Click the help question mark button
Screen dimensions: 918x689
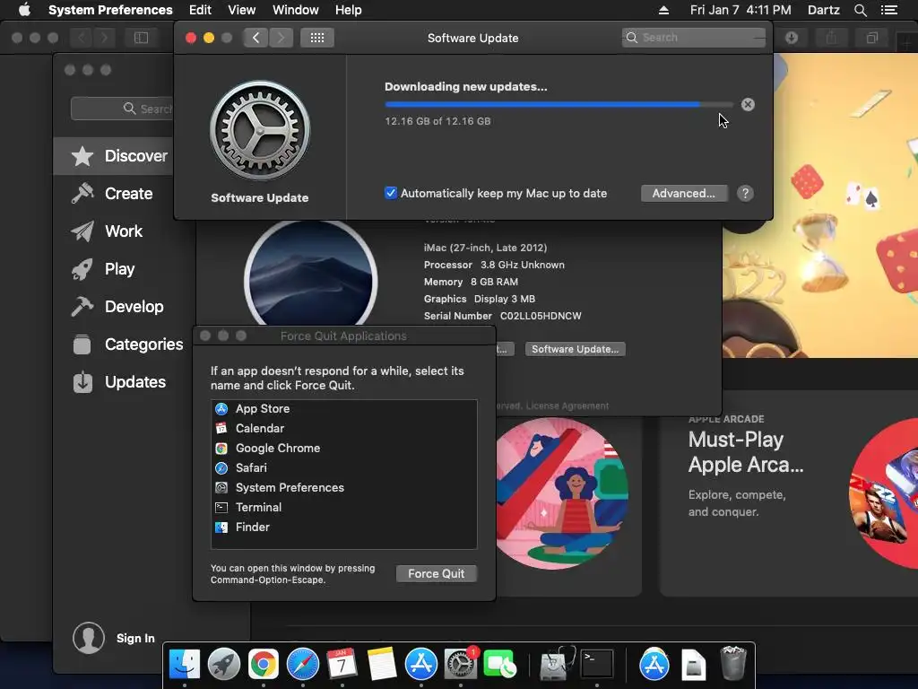pos(745,194)
